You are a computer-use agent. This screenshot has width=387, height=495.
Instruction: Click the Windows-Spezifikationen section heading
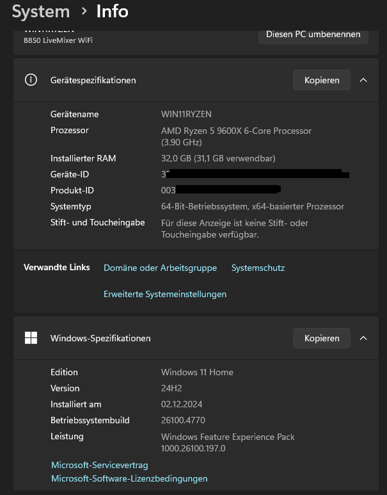coord(100,338)
